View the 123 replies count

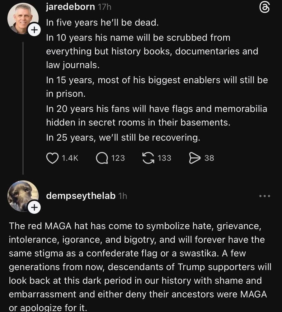click(x=118, y=158)
